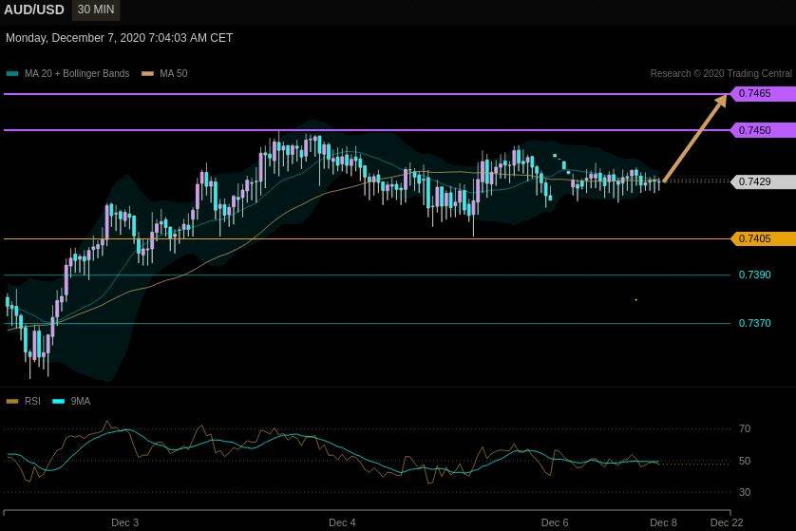Select the 0.7465 resistance price tag
796x531 pixels.
763,93
